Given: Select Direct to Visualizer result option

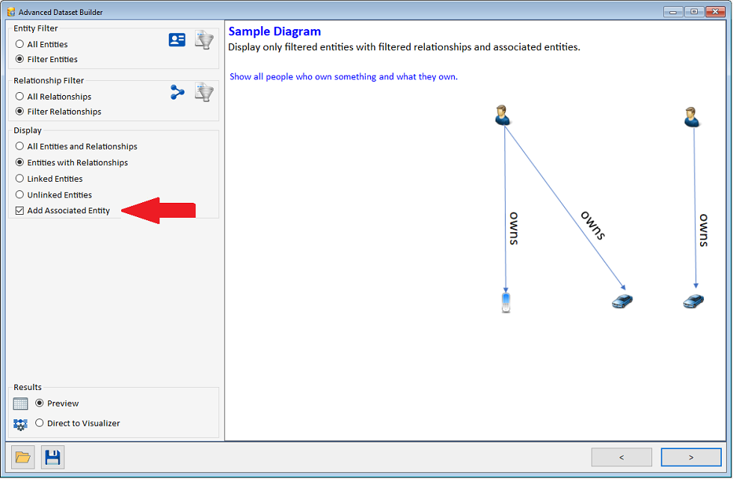Looking at the screenshot, I should click(x=40, y=424).
